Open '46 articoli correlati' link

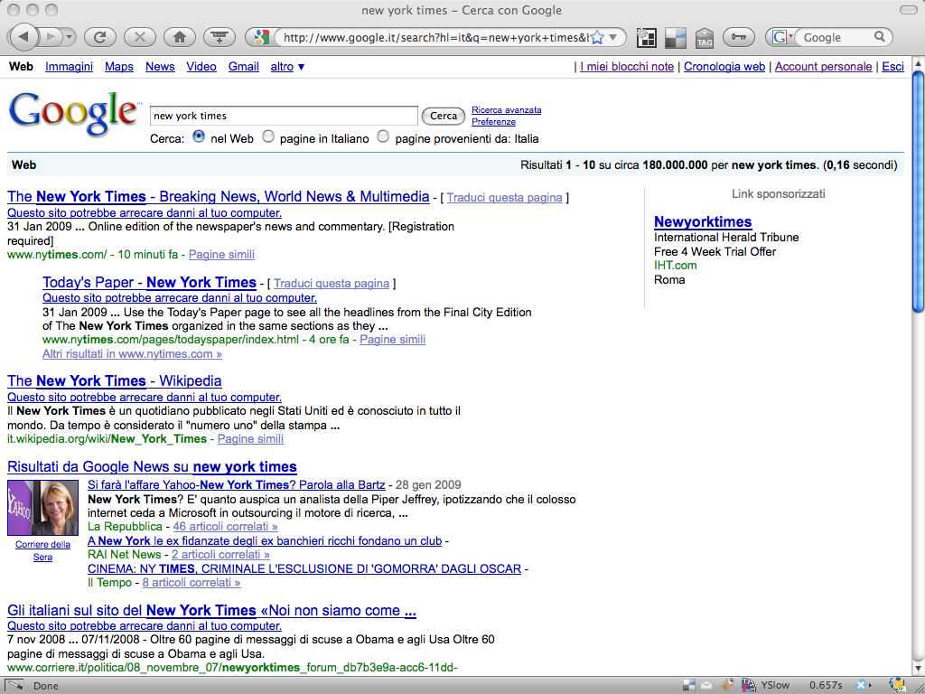pos(225,527)
